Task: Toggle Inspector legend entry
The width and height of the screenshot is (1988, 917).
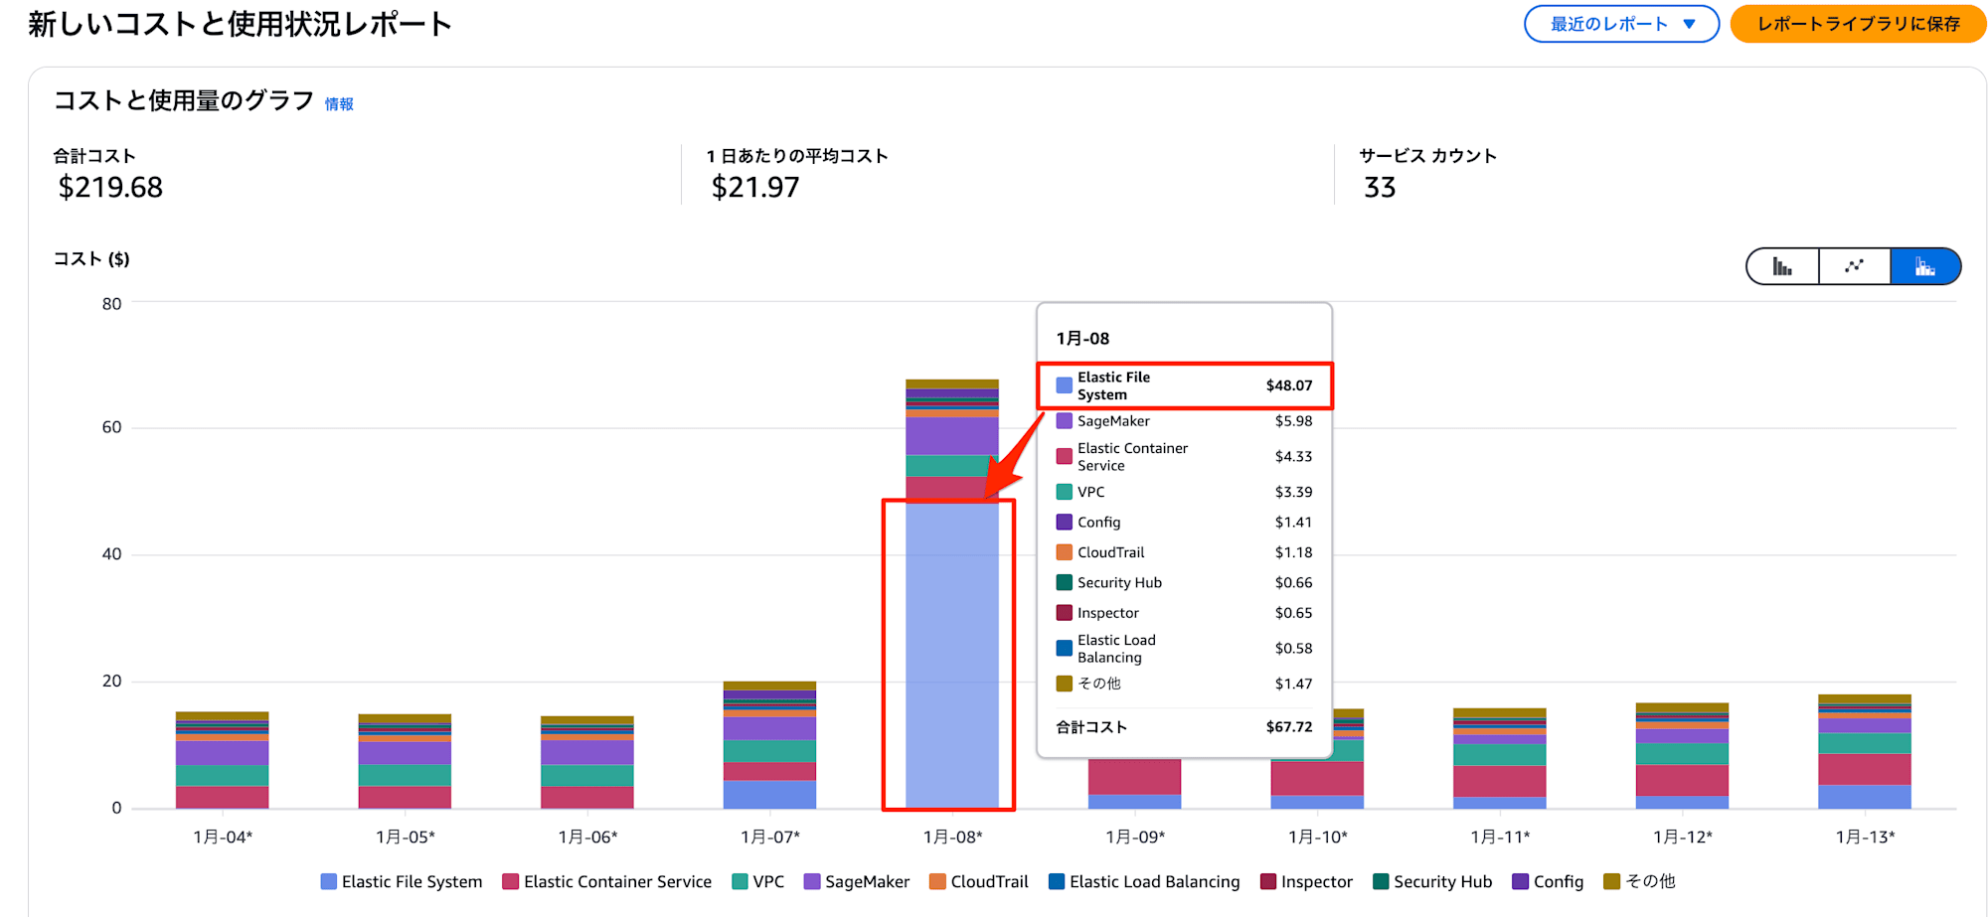Action: pyautogui.click(x=1306, y=881)
